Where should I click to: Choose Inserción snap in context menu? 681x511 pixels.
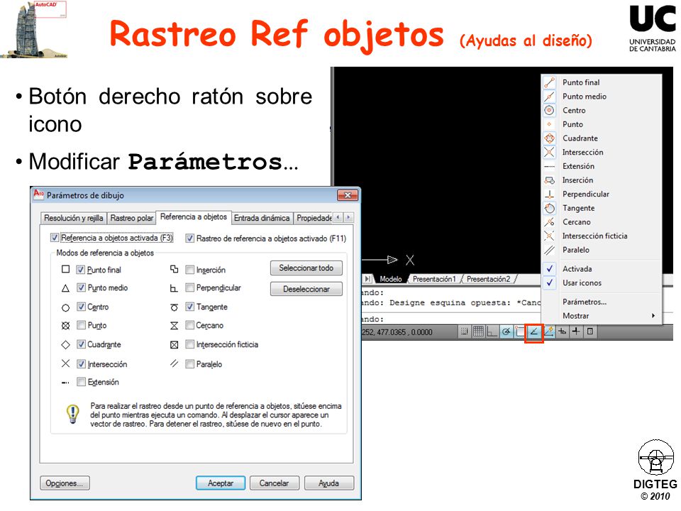[x=602, y=180]
